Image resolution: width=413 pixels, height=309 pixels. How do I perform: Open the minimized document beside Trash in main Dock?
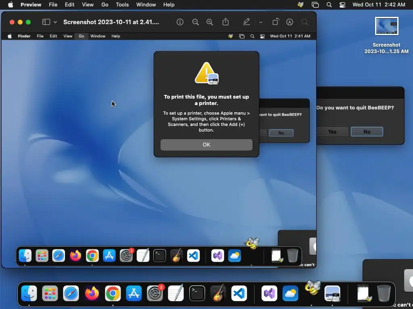click(x=364, y=293)
